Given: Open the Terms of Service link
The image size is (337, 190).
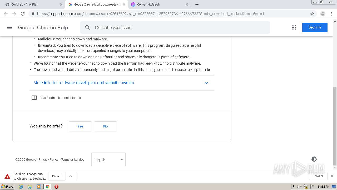Looking at the screenshot, I should coord(72,159).
